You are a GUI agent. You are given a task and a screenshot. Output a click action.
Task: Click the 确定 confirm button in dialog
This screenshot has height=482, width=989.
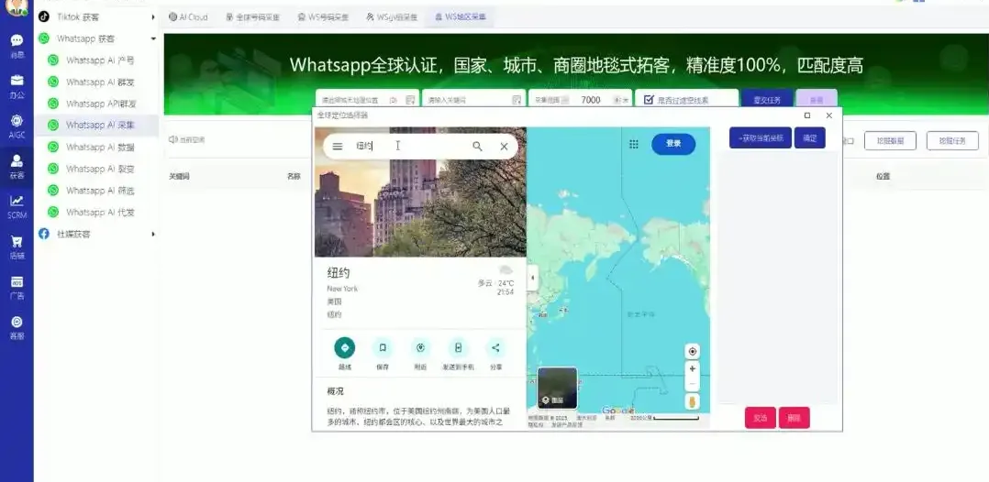[810, 138]
